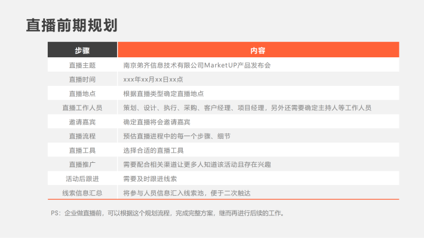
Task: Click the orange 内容 column header
Action: click(258, 50)
